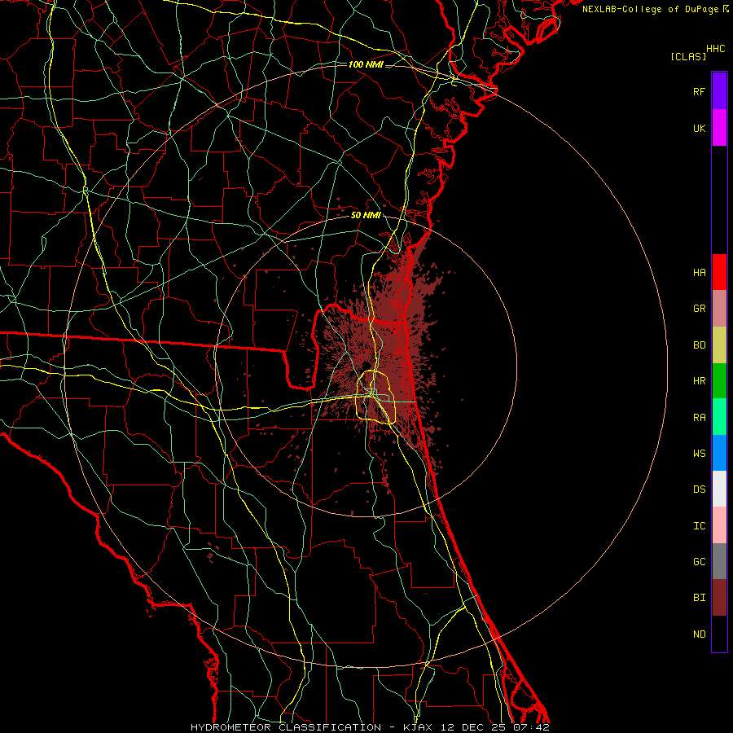Viewport: 733px width, 733px height.
Task: Click the KJAX radar site identifier
Action: pos(418,727)
